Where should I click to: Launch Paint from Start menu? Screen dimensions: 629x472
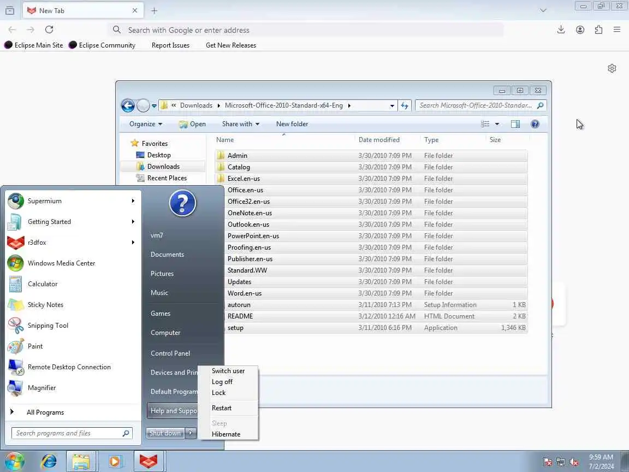[x=73, y=346]
